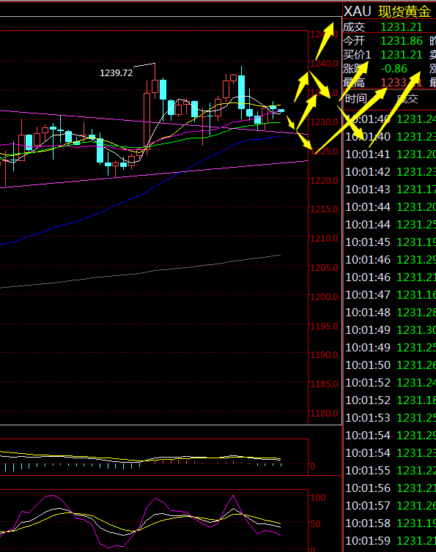The image size is (436, 552).
Task: Select the 涨跌 change value -0.86
Action: (394, 69)
